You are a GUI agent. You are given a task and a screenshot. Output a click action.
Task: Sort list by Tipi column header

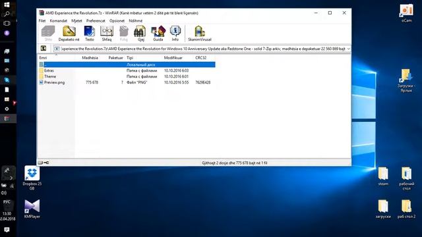tap(130, 58)
